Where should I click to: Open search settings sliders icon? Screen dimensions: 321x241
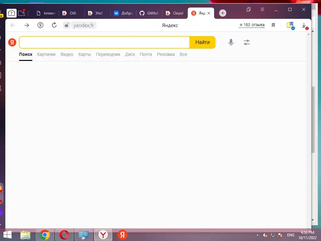tap(246, 42)
